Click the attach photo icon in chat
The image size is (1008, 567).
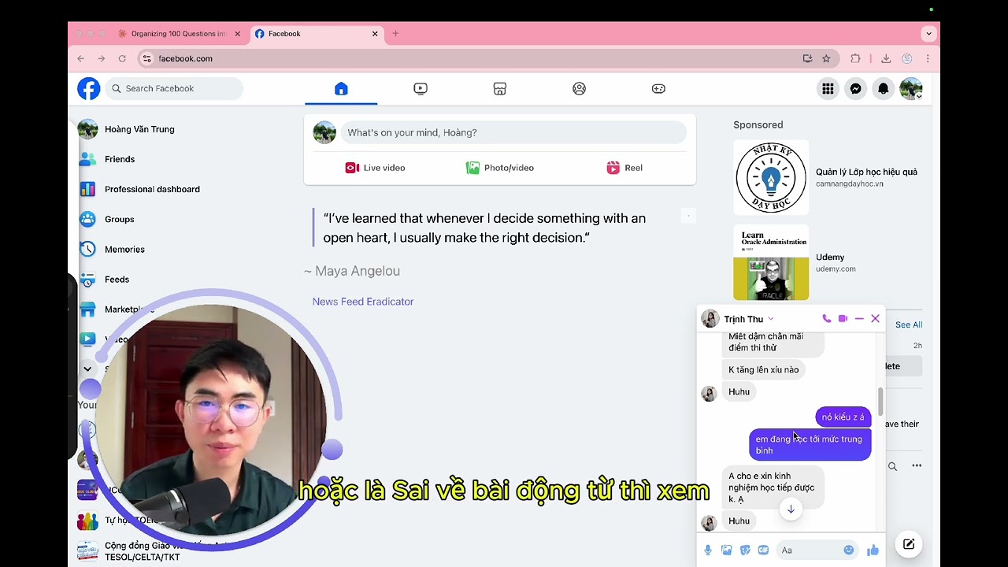(x=726, y=550)
